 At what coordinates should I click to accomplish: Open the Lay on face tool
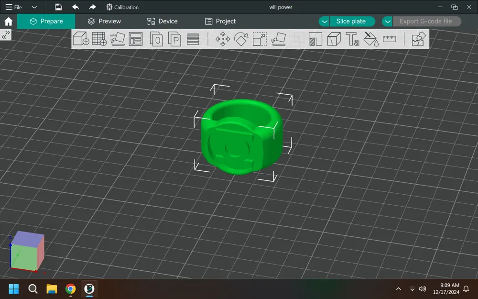[x=279, y=39]
